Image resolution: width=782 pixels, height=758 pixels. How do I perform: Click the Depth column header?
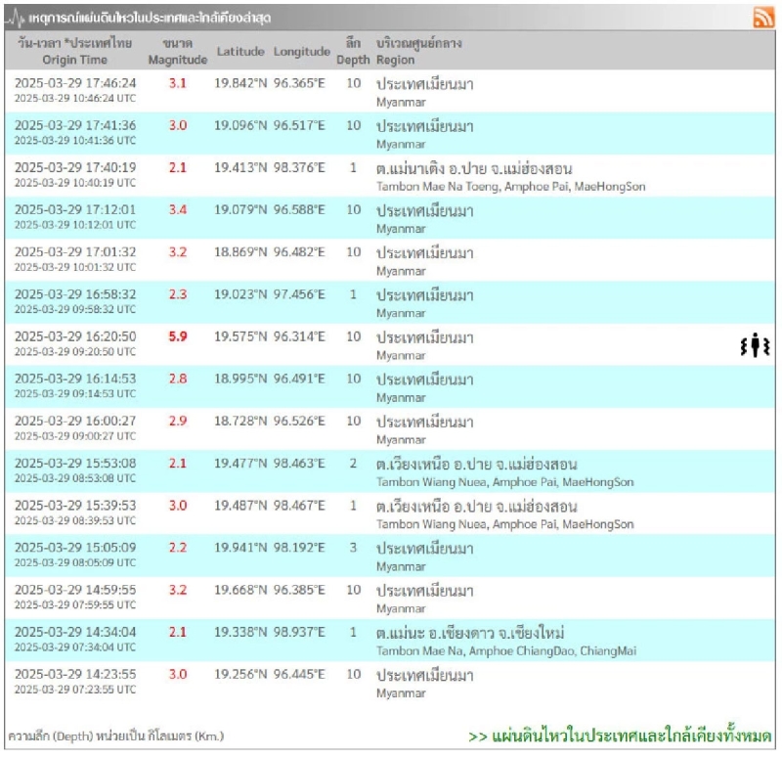point(353,51)
